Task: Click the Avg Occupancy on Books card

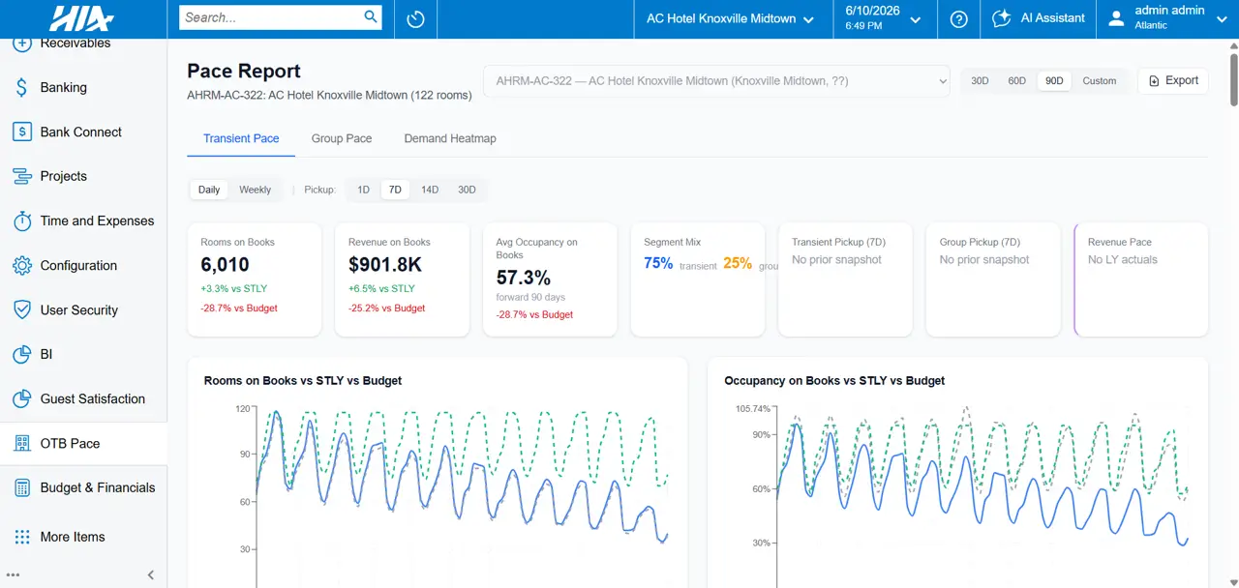Action: (x=550, y=280)
